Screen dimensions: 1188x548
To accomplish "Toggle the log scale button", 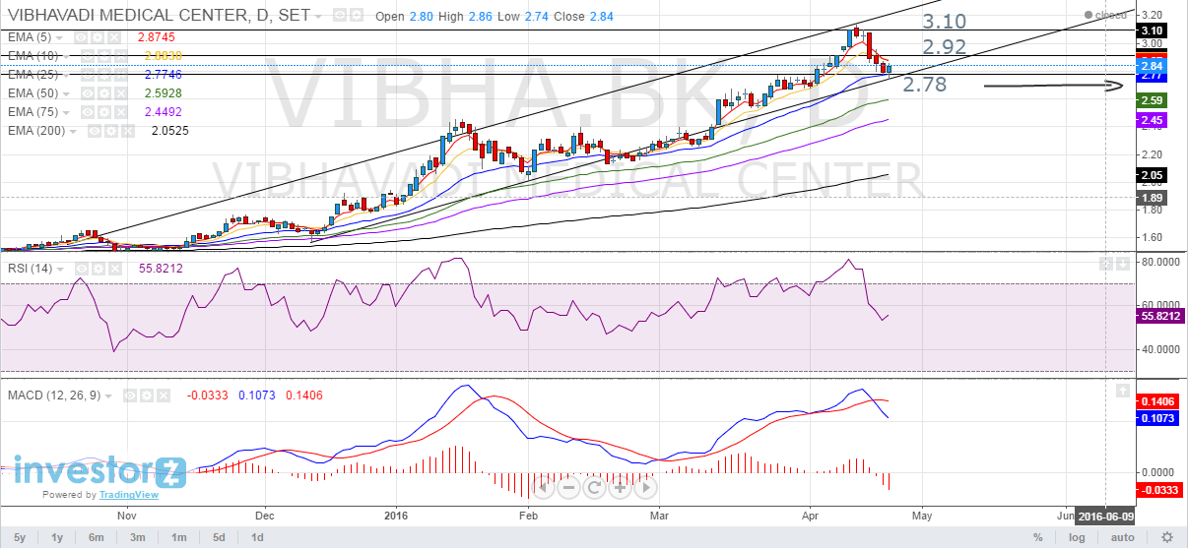I will click(x=1077, y=537).
